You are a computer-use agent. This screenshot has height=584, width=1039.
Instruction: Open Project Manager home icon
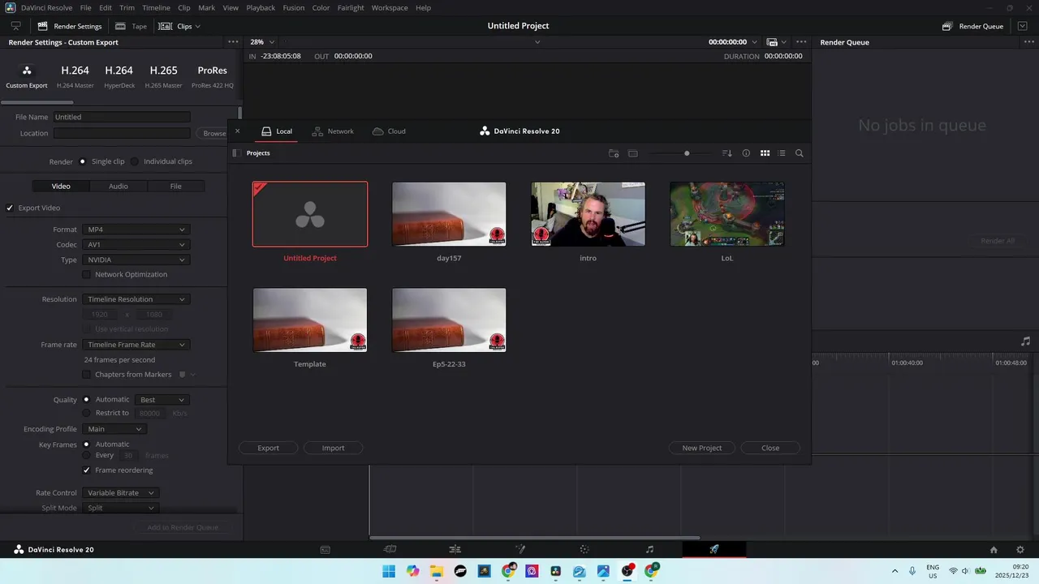994,549
